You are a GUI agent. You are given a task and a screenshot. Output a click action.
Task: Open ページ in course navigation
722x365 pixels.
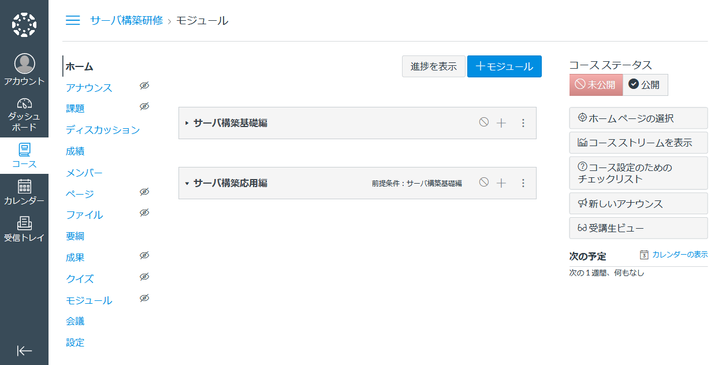tap(80, 194)
